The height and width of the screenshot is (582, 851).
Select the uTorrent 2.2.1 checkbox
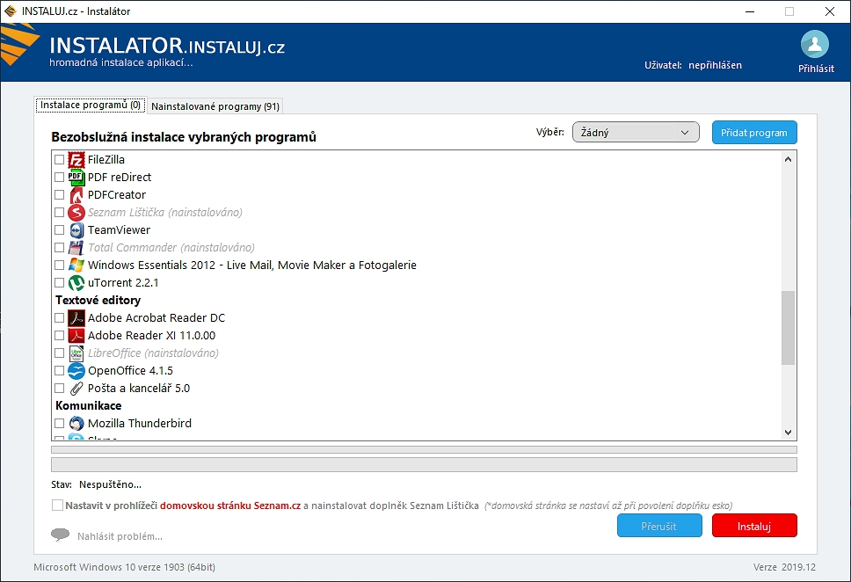click(60, 283)
